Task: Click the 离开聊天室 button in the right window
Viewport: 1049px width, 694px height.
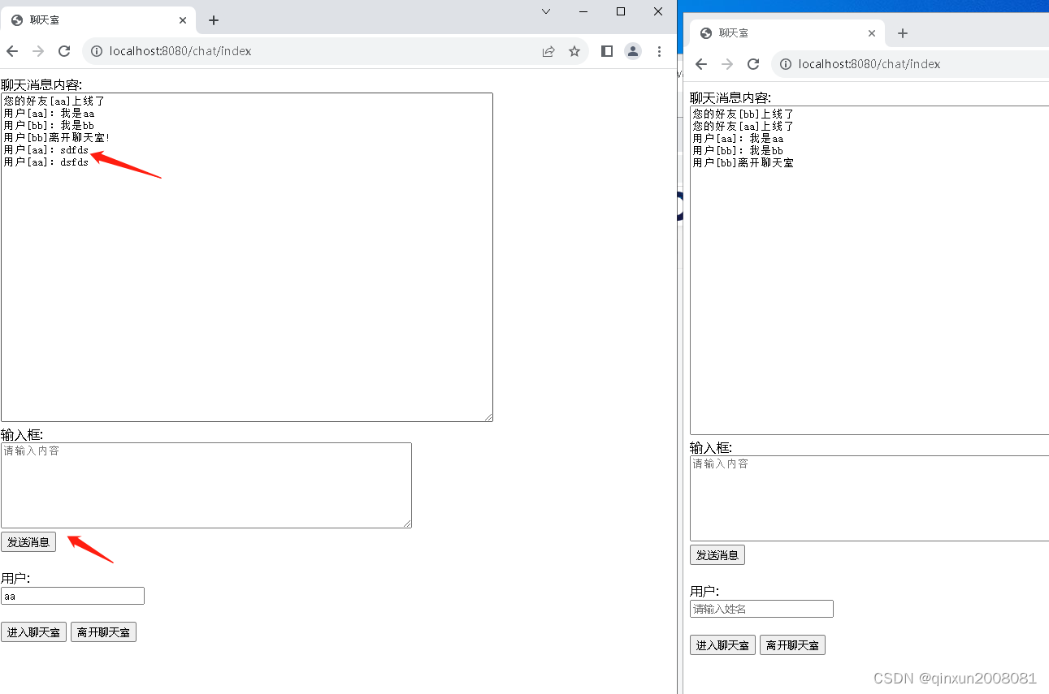Action: tap(791, 644)
